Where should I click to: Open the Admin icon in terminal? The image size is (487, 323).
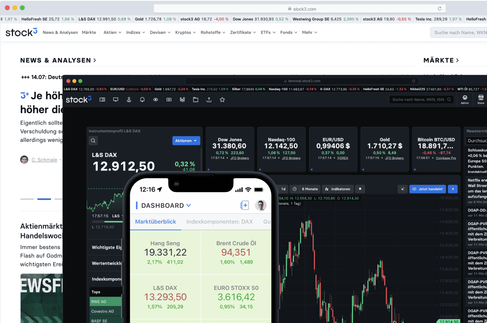click(465, 100)
